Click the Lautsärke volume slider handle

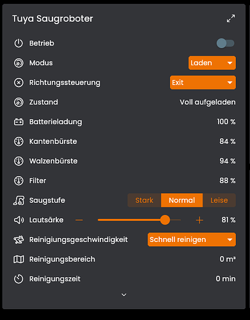tap(165, 220)
